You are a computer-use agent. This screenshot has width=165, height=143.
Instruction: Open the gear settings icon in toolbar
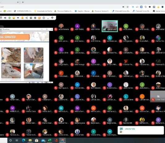(35, 18)
